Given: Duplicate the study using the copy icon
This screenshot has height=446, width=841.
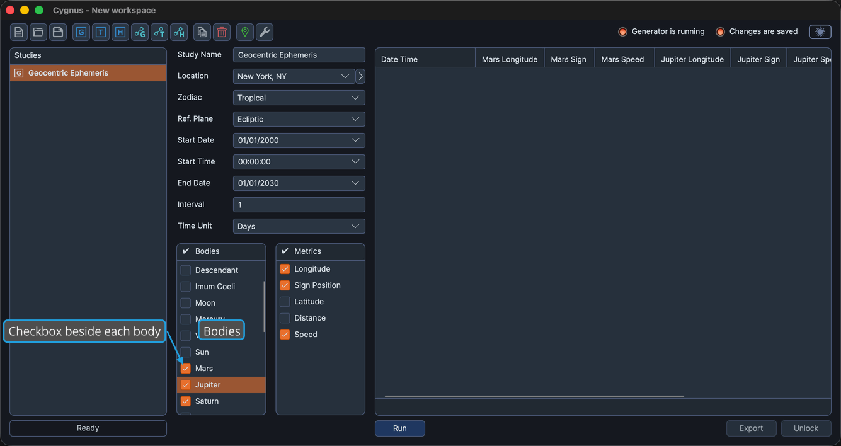Looking at the screenshot, I should (x=202, y=32).
